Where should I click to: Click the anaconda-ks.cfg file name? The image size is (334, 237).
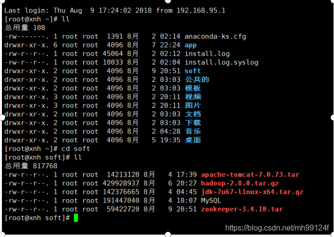coord(215,36)
